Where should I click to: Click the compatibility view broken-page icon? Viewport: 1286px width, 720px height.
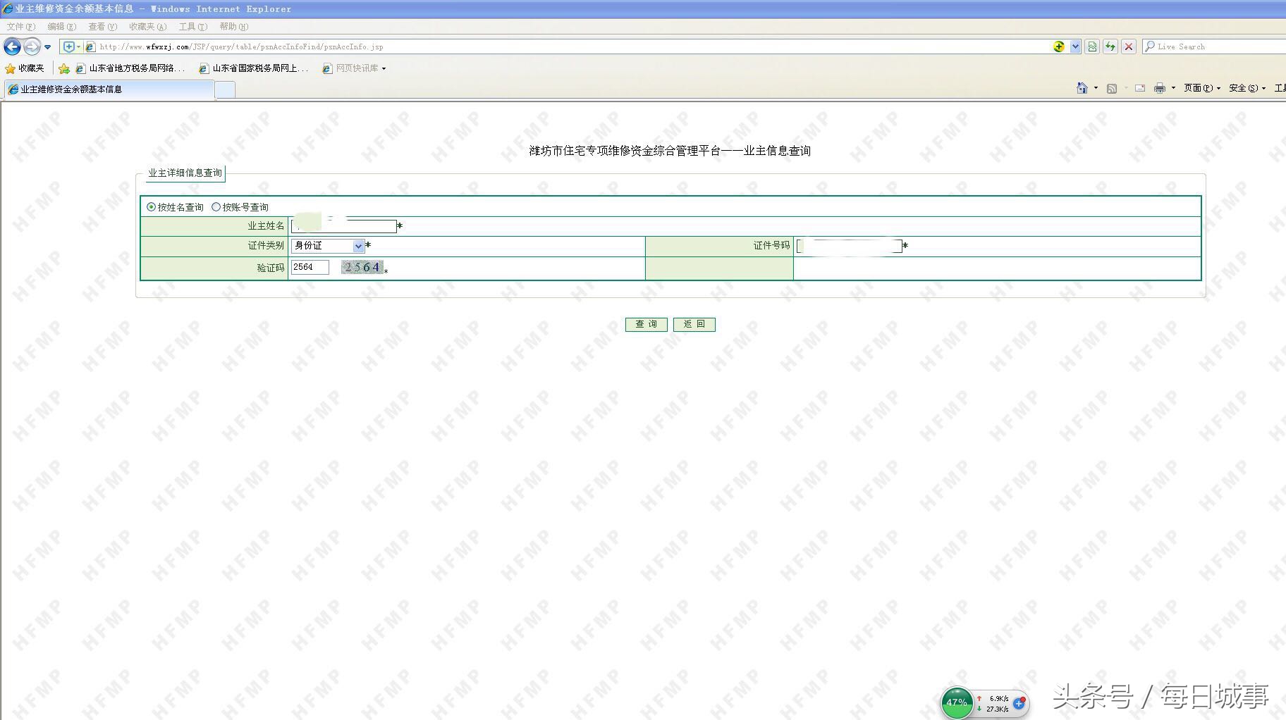pyautogui.click(x=1092, y=46)
